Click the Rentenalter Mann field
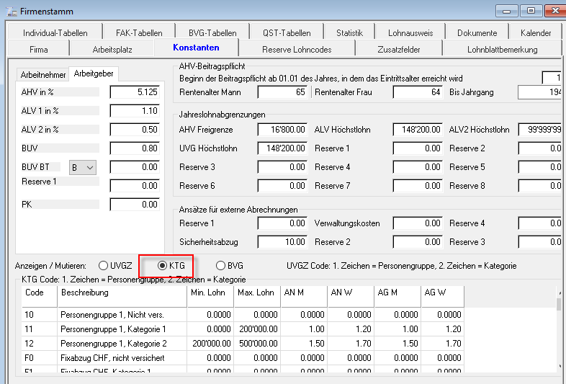This screenshot has height=384, width=566. click(282, 92)
